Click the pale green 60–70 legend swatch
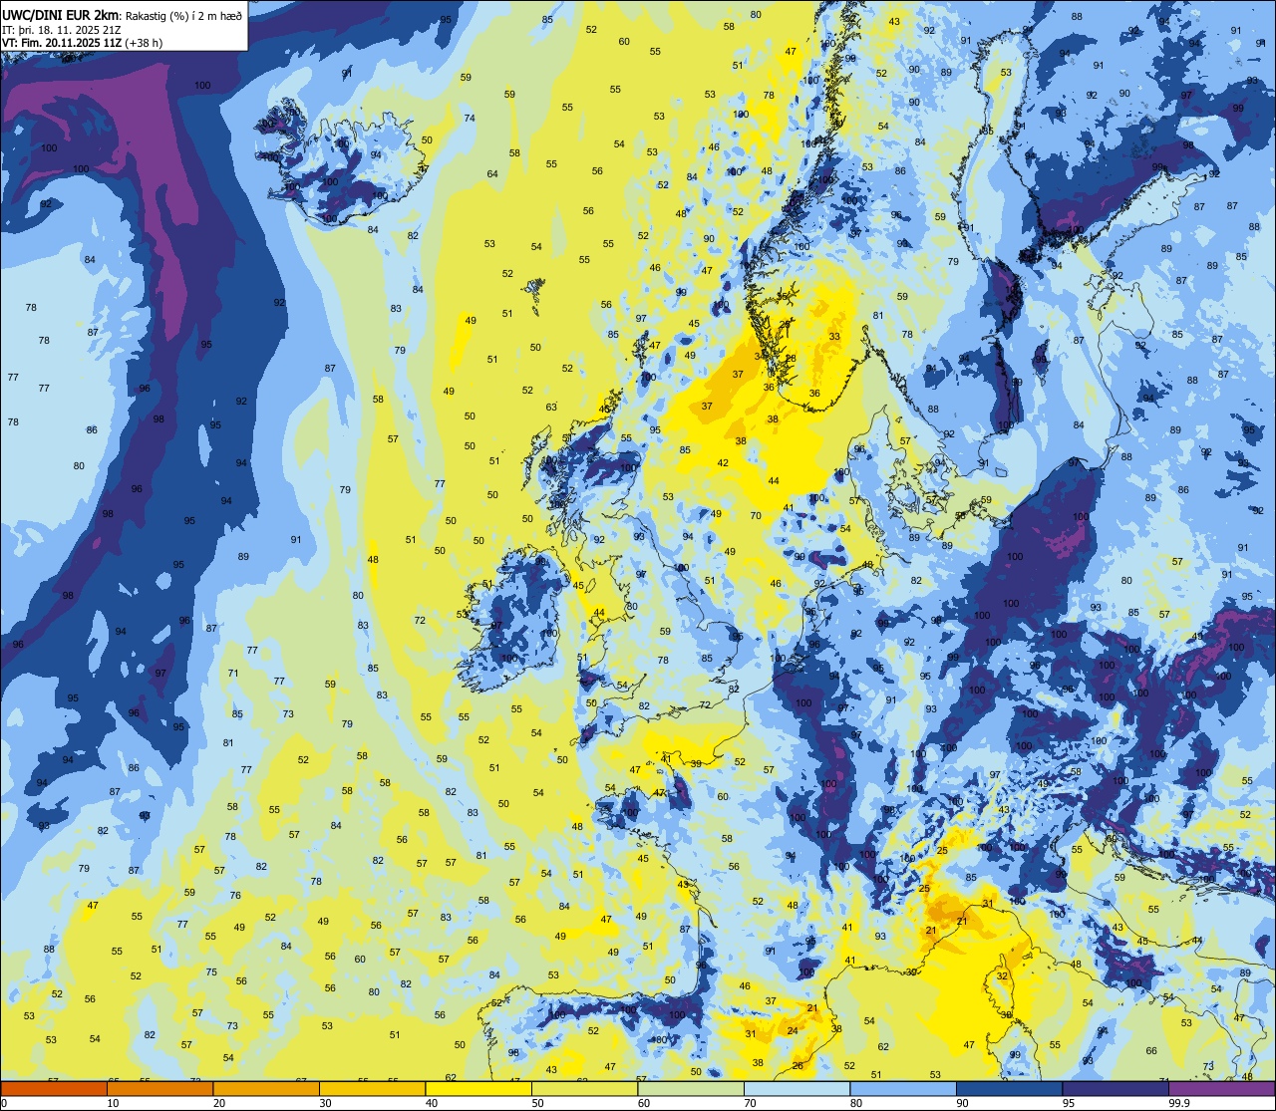 pyautogui.click(x=691, y=1089)
